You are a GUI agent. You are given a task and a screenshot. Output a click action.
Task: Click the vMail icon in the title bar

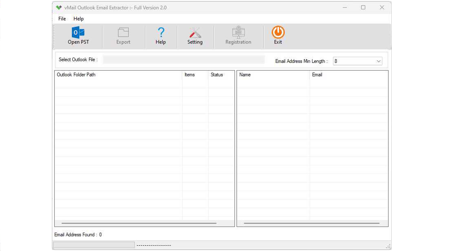click(x=58, y=7)
